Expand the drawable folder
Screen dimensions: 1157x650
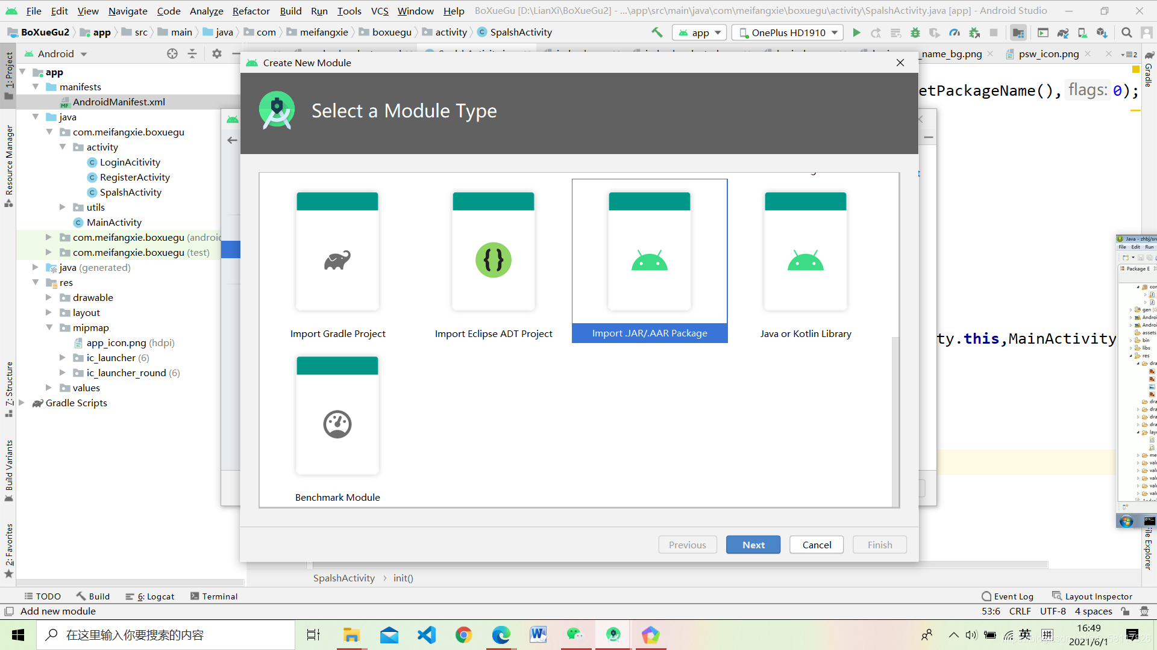click(x=49, y=297)
